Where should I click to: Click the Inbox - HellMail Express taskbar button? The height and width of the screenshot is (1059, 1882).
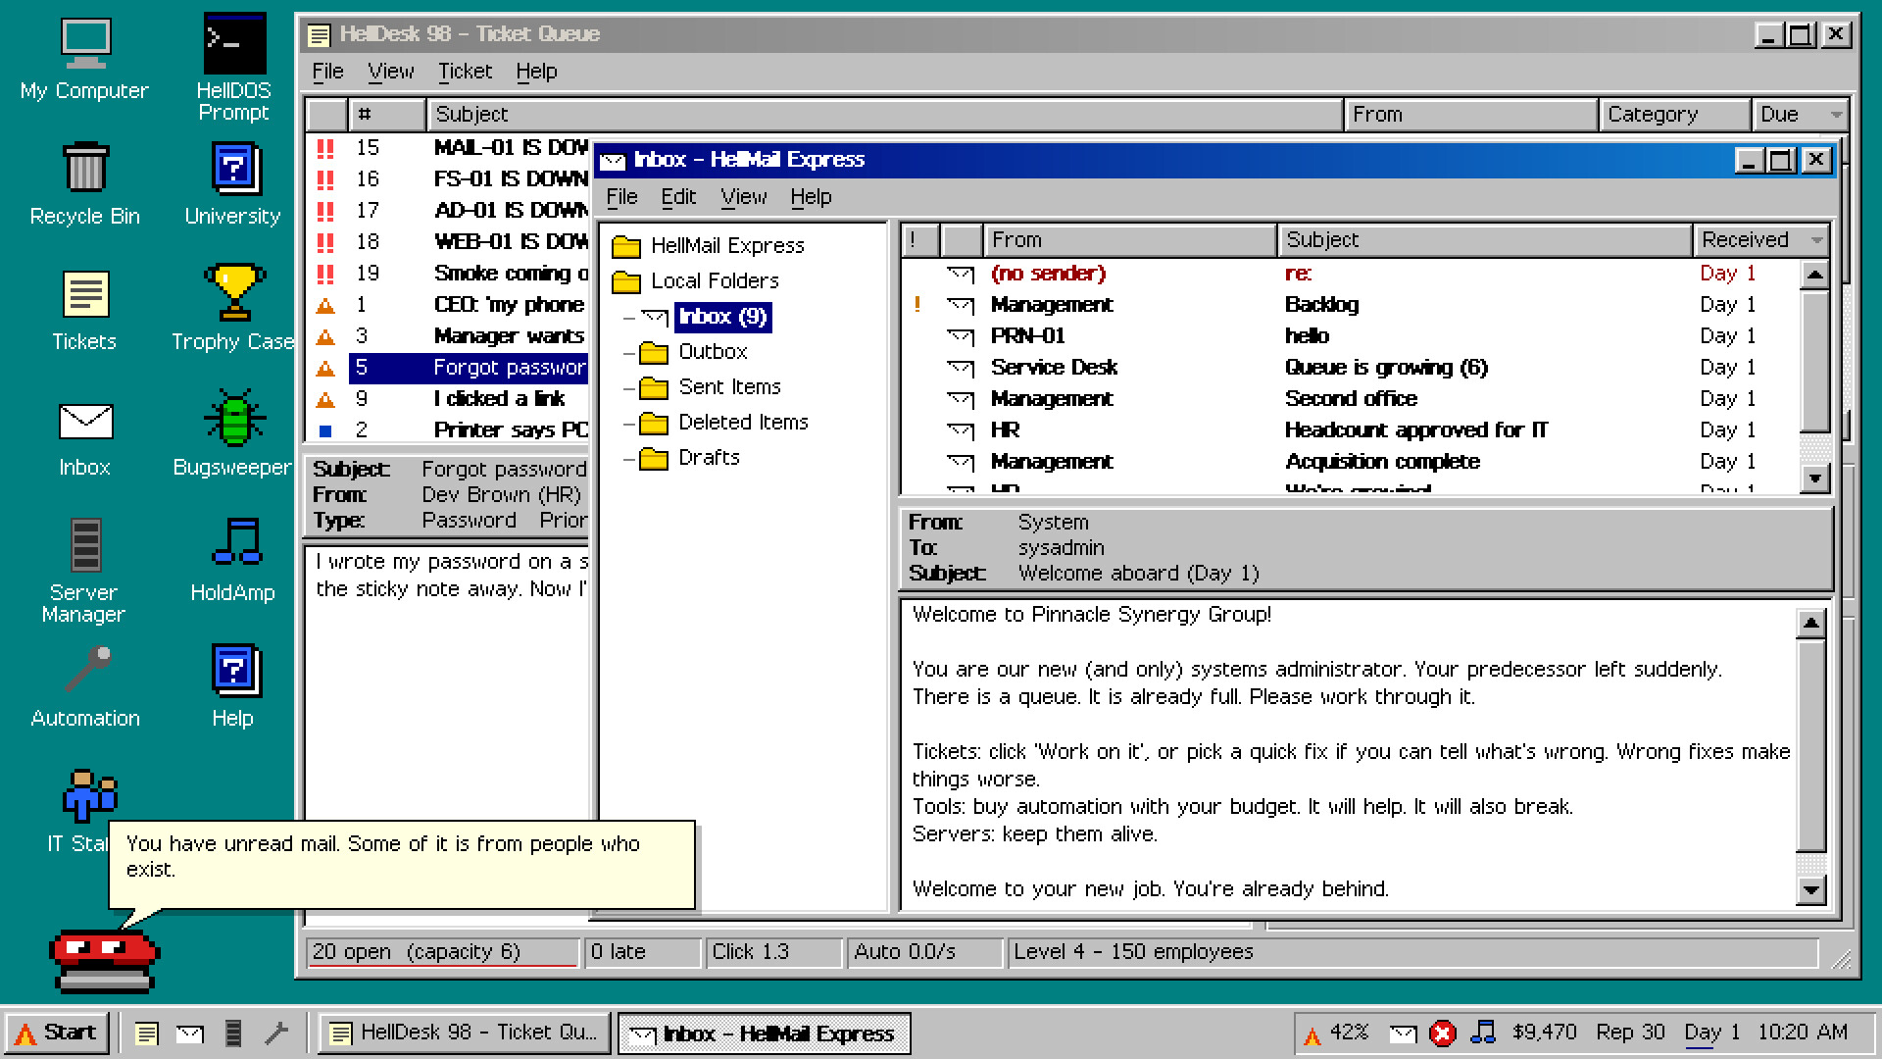[x=765, y=1034]
